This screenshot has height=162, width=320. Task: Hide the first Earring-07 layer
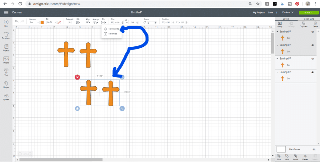click(x=312, y=32)
